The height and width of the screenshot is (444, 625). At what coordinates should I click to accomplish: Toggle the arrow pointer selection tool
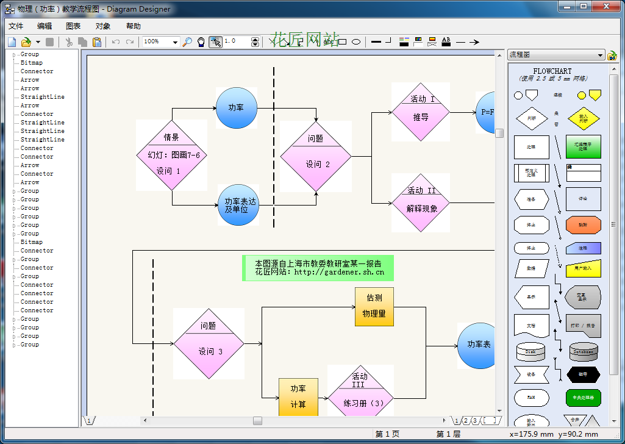click(215, 42)
